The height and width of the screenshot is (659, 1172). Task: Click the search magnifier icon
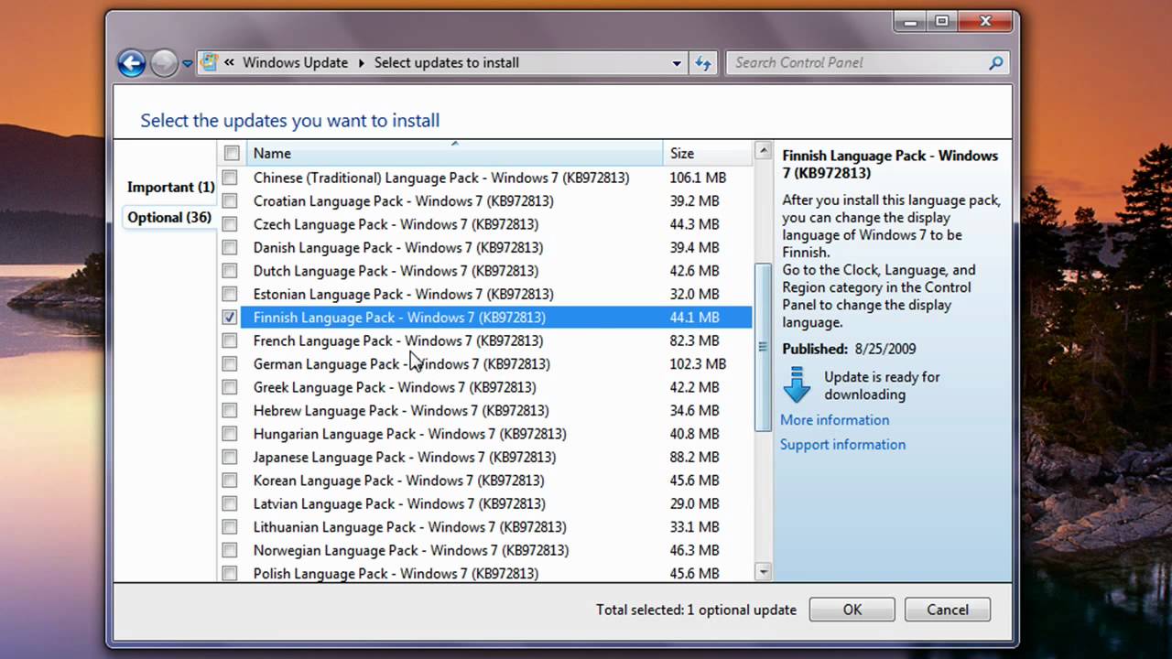click(x=996, y=63)
